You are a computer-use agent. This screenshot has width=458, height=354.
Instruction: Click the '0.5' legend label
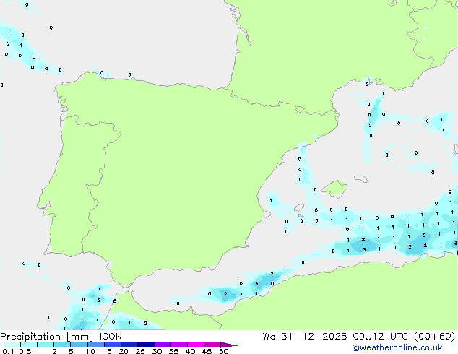click(x=25, y=351)
